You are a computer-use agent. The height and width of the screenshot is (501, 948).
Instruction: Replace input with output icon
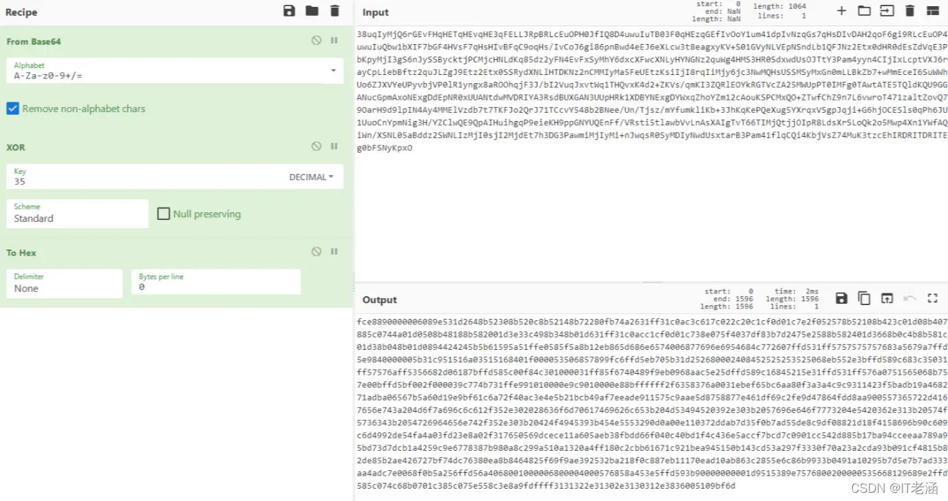pos(887,298)
